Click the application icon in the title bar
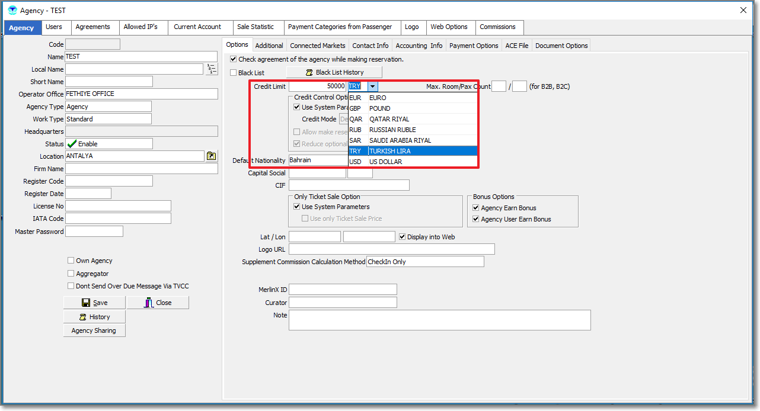The width and height of the screenshot is (760, 411). (12, 10)
